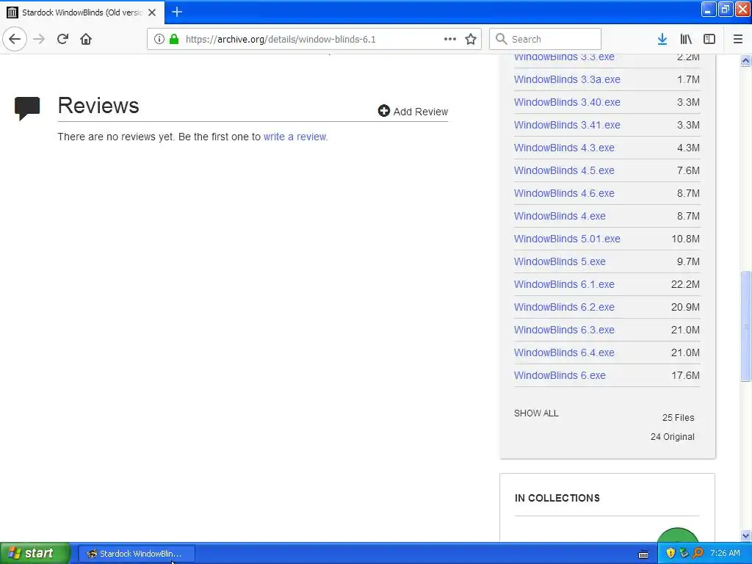This screenshot has height=564, width=752.
Task: Click the '24 Original' text
Action: [673, 437]
